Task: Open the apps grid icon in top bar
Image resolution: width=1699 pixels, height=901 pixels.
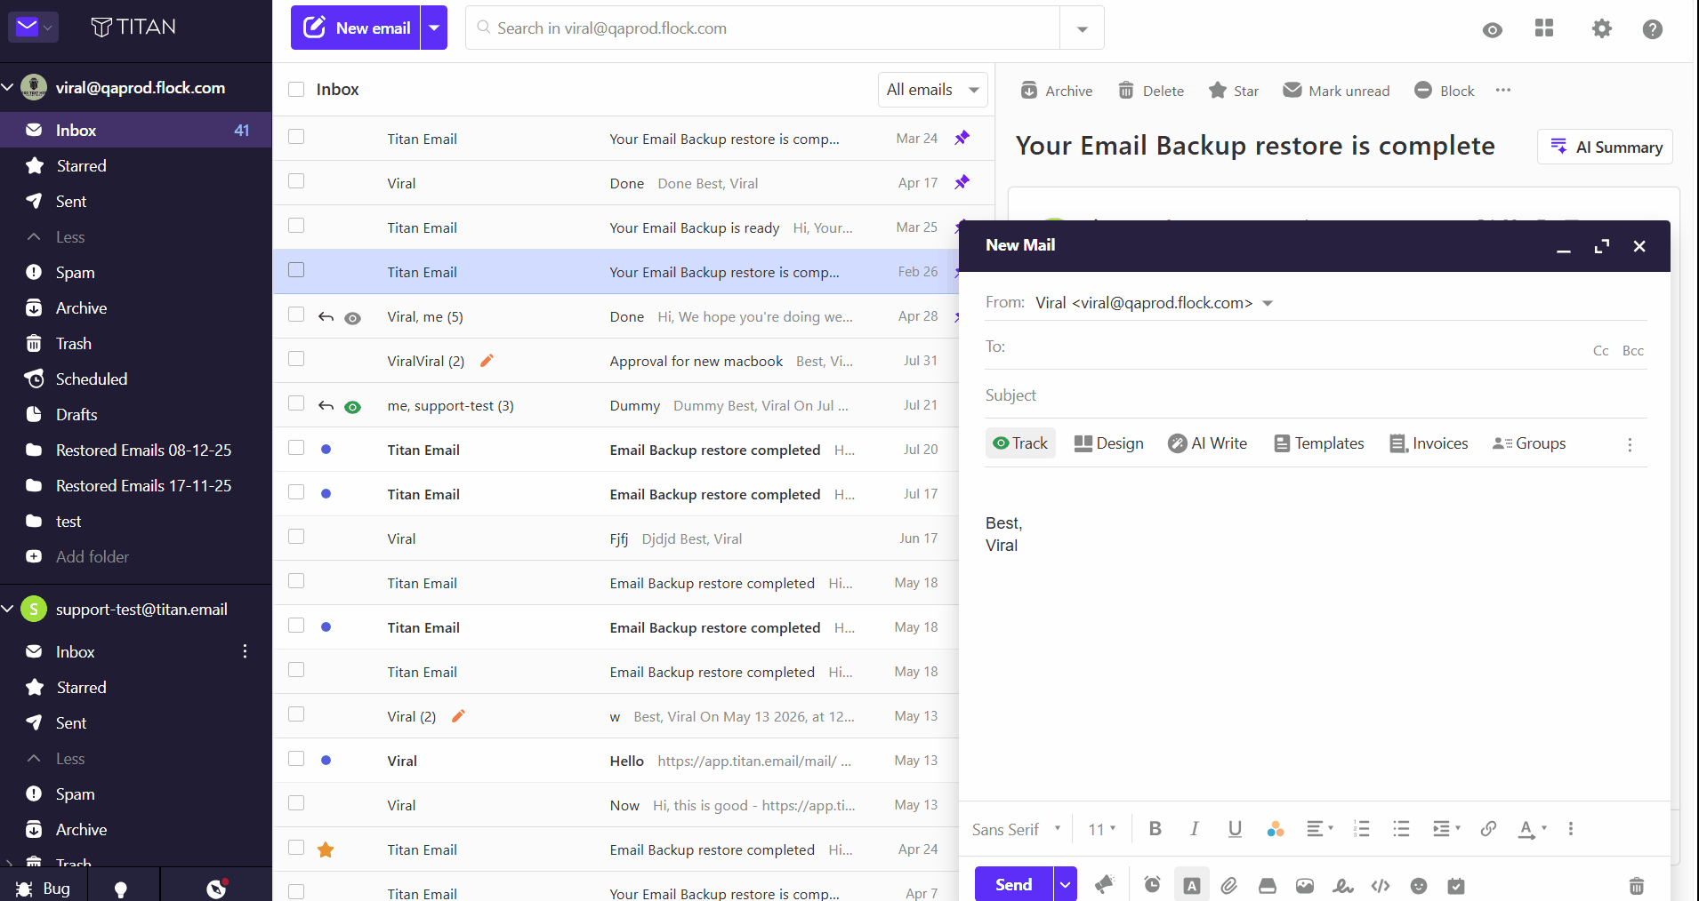Action: coord(1544,28)
